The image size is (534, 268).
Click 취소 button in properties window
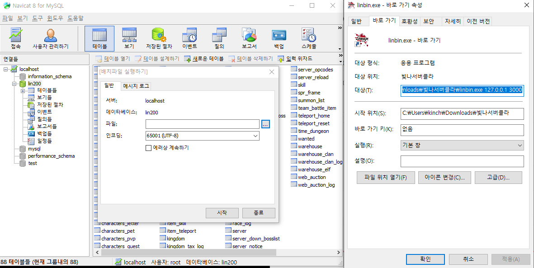(468, 259)
